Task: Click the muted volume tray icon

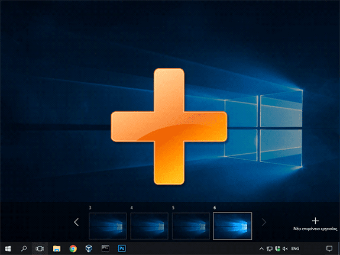Action: [x=285, y=248]
